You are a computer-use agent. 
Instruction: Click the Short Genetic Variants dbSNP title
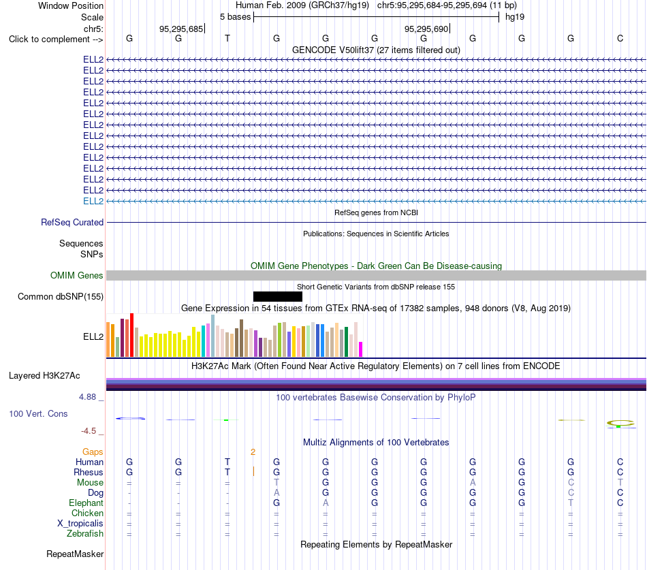[x=376, y=287]
